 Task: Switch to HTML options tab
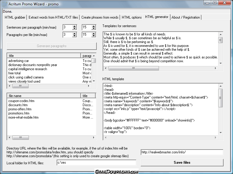(132, 17)
